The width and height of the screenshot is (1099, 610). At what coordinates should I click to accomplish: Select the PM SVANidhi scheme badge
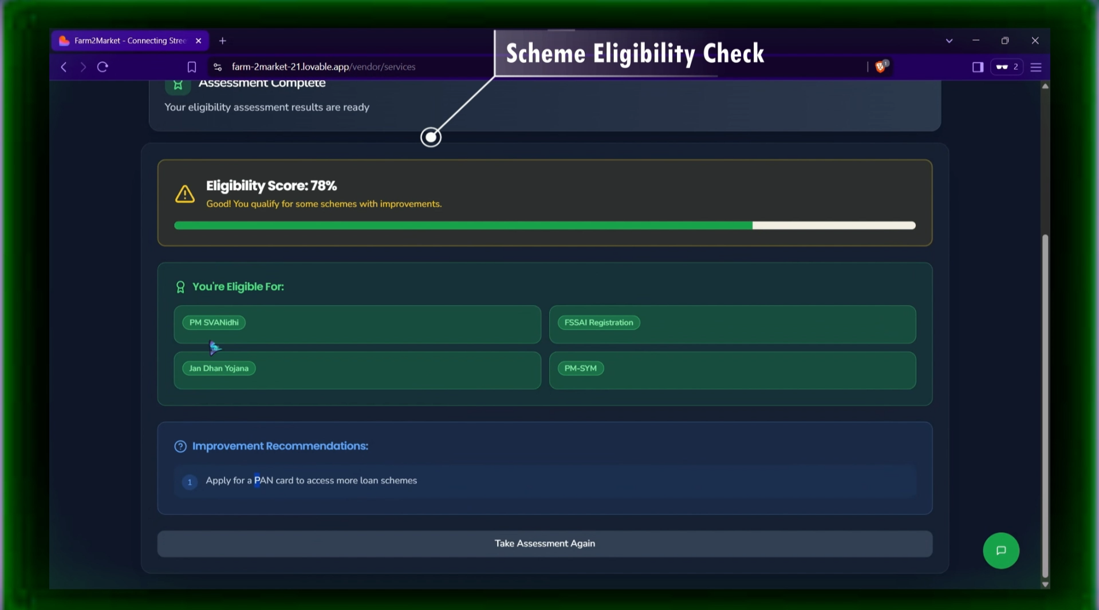click(214, 323)
